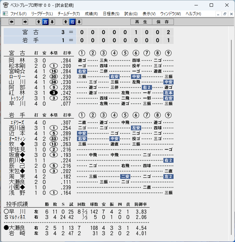Click the up arrow beside 宮 team button
This screenshot has height=242, width=235.
38,22
